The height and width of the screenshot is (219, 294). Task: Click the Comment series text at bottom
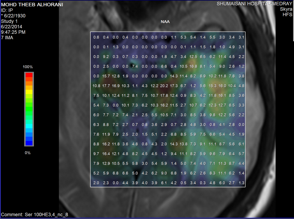pyautogui.click(x=35, y=214)
